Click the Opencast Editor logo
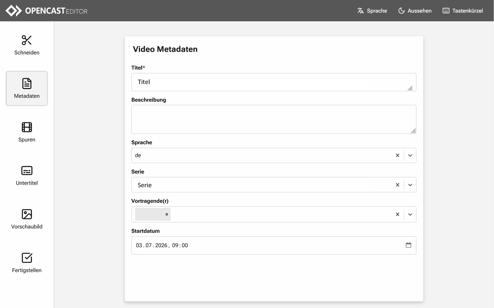 [x=46, y=11]
